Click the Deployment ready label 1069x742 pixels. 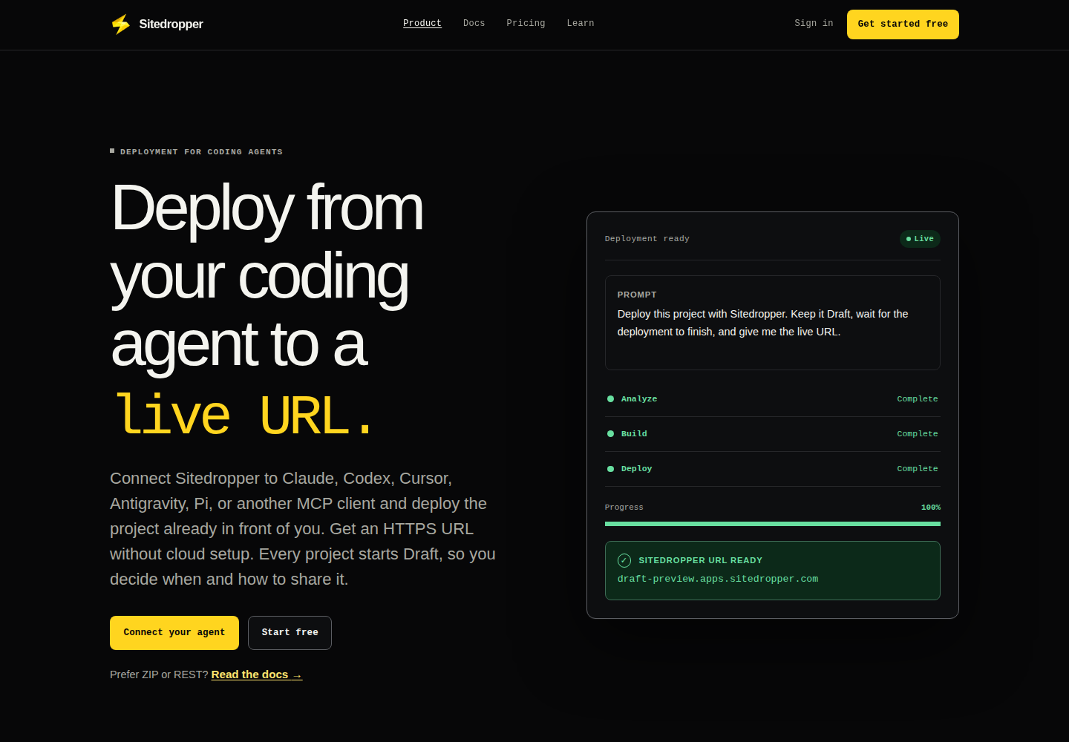pos(647,239)
